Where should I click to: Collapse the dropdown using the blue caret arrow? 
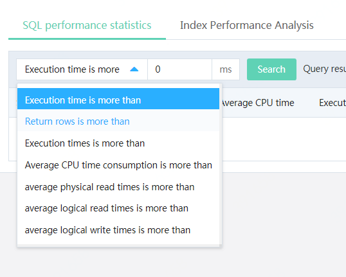(x=134, y=69)
